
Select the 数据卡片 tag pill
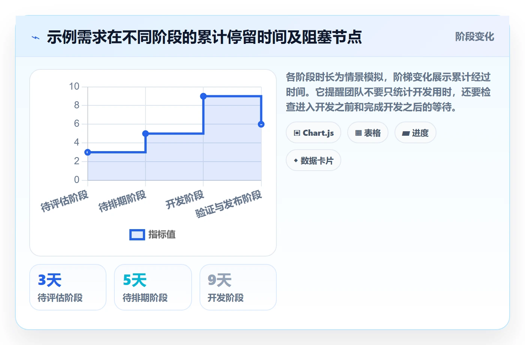click(313, 160)
